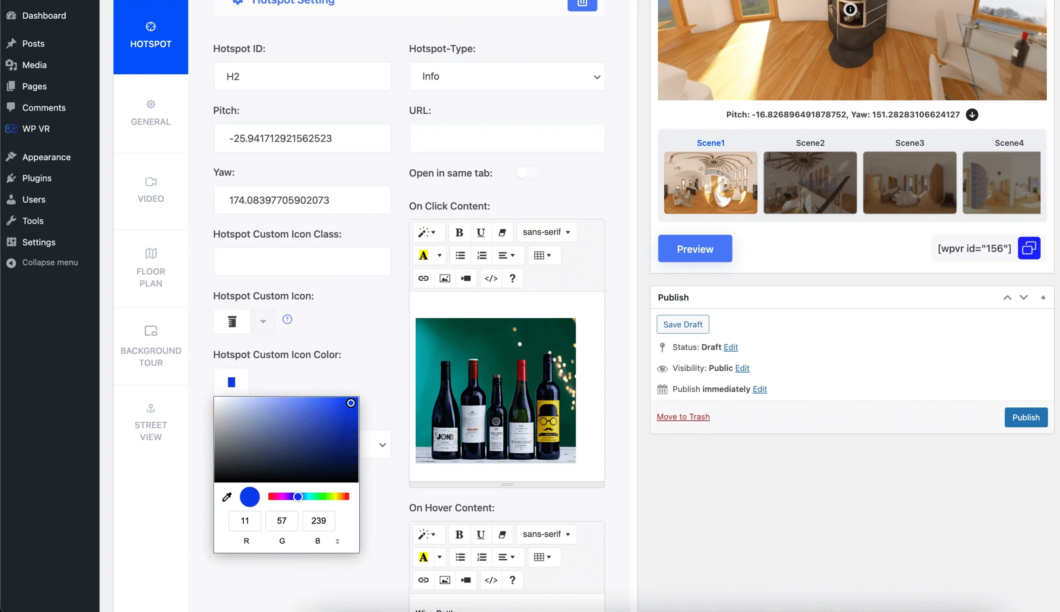Expand the Hotspot-Type Info dropdown
Viewport: 1060px width, 612px height.
click(507, 76)
